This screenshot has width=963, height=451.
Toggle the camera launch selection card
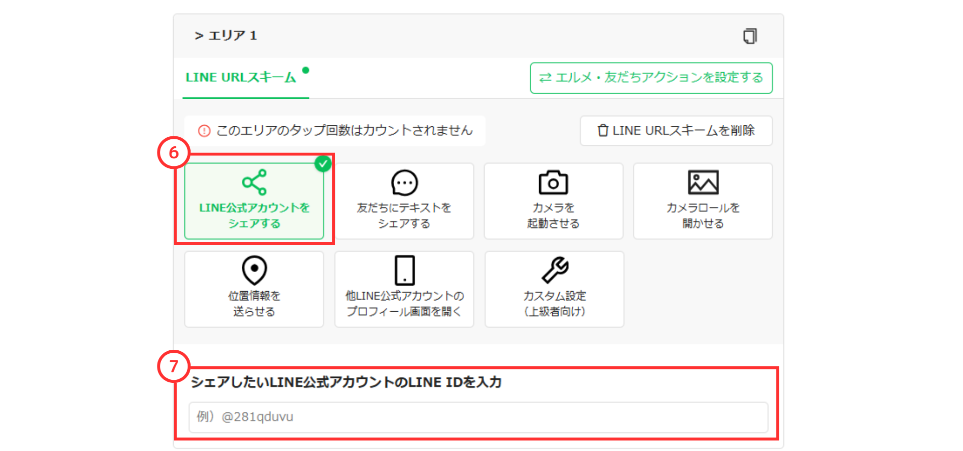tap(553, 200)
